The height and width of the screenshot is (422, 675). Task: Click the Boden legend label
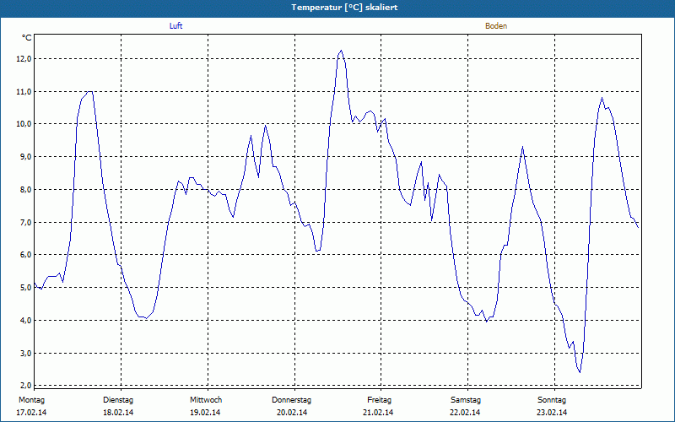point(496,26)
